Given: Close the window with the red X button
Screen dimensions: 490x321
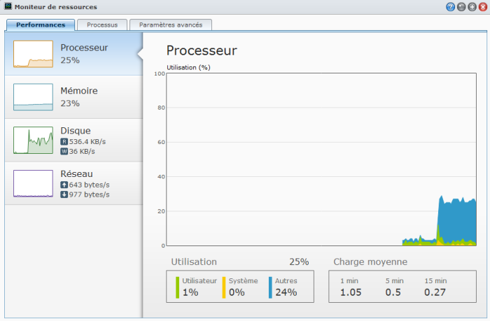Looking at the screenshot, I should (x=482, y=7).
